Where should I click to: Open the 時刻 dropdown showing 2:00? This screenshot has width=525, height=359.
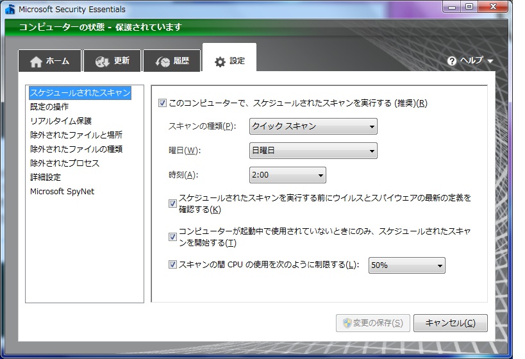[288, 175]
